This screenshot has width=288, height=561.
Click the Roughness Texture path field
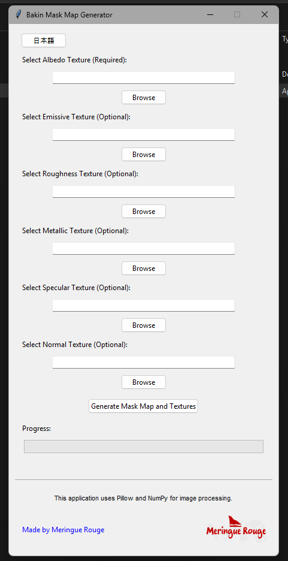(x=144, y=191)
